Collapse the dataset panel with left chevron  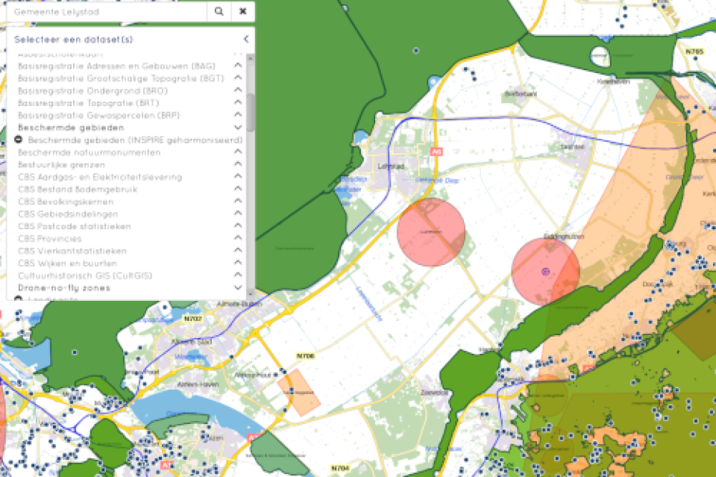pos(245,39)
